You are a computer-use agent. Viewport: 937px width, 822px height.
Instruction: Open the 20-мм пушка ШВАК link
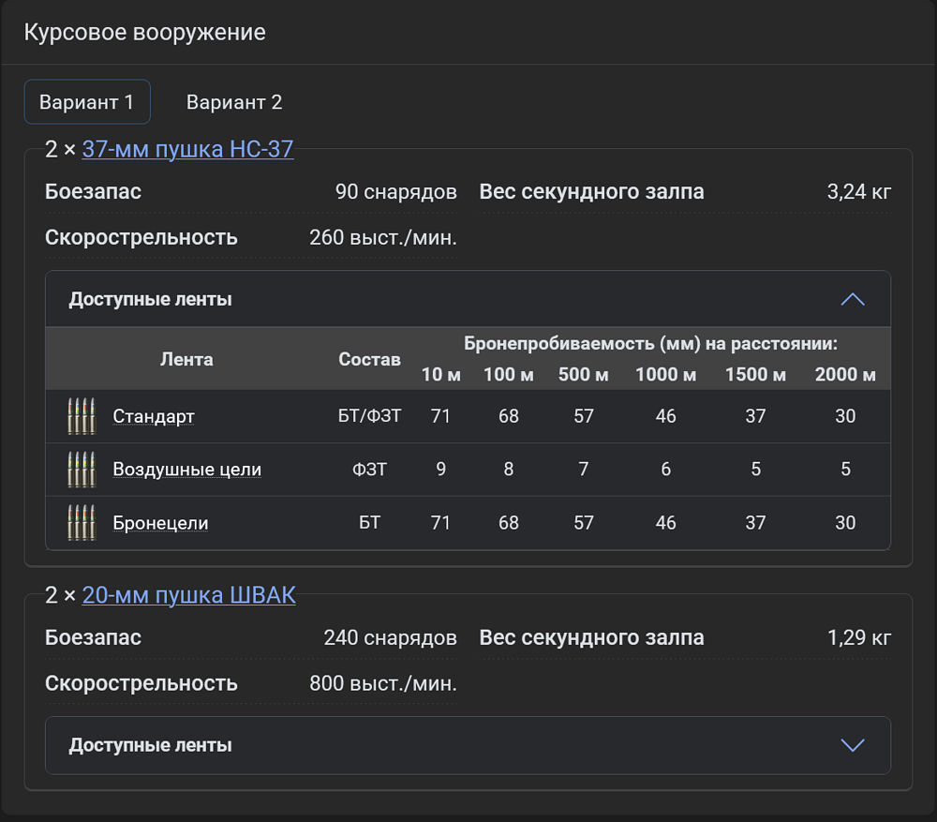tap(189, 595)
